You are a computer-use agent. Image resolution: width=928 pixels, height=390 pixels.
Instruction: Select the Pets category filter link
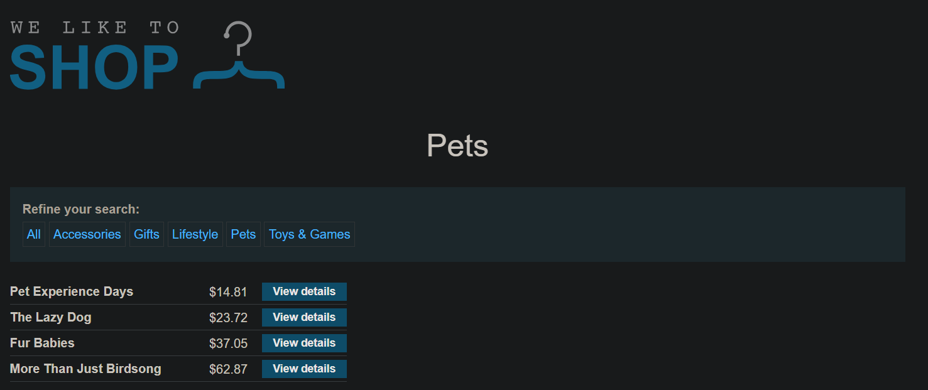point(243,234)
